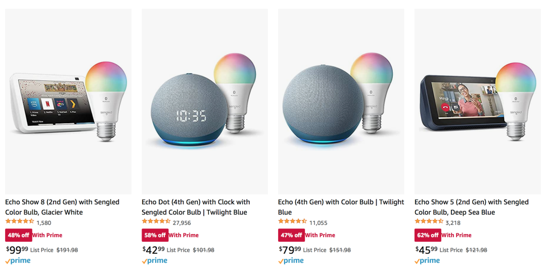Open Echo Show 5 (2nd Gen) title link
Viewport: 546px width, 274px height.
[x=472, y=207]
